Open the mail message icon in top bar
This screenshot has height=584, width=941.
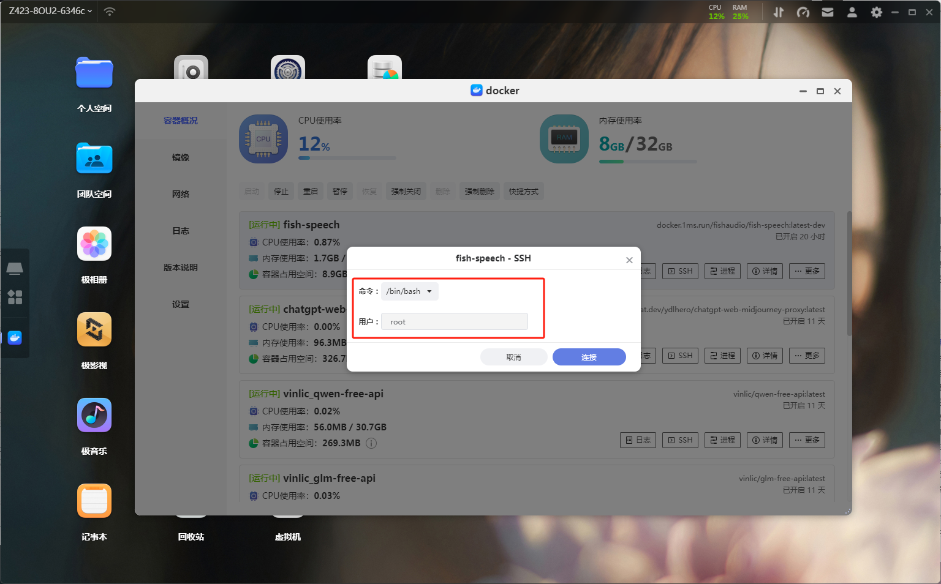(828, 12)
